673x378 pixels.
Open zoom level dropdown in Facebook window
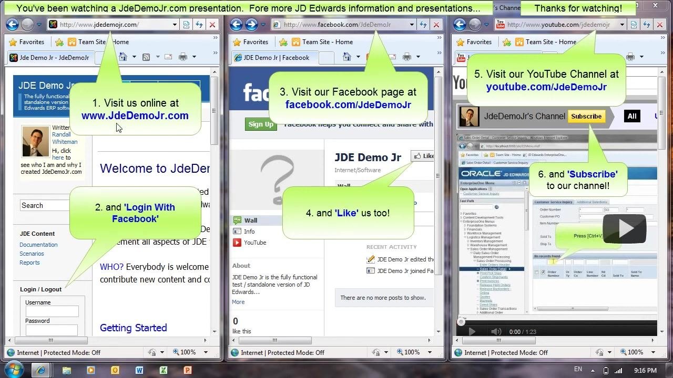429,352
